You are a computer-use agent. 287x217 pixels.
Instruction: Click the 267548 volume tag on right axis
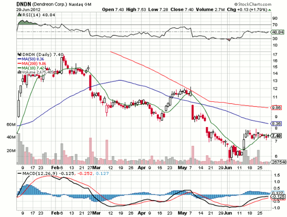tap(279, 162)
